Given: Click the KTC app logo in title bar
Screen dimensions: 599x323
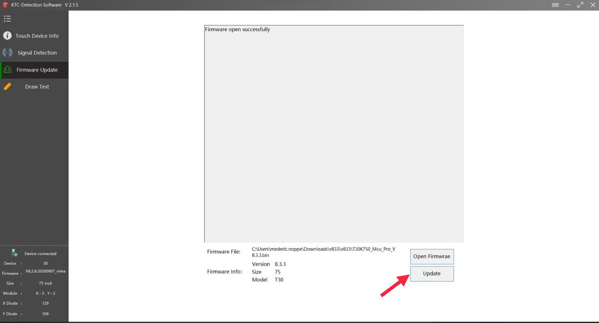Looking at the screenshot, I should [5, 5].
